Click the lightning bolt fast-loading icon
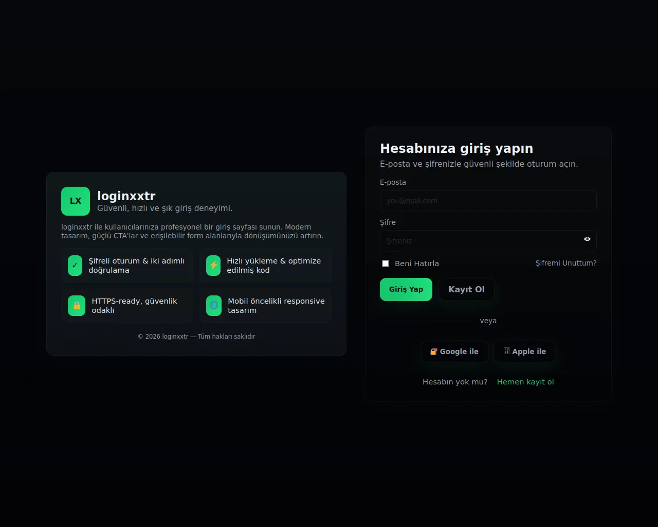This screenshot has width=658, height=527. point(213,266)
